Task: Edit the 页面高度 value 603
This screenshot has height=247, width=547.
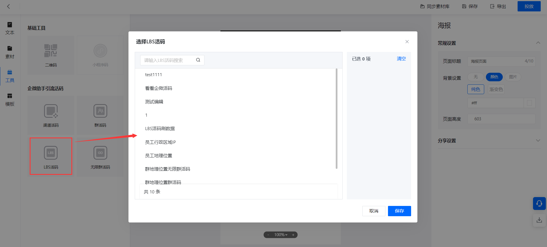Action: (501, 119)
